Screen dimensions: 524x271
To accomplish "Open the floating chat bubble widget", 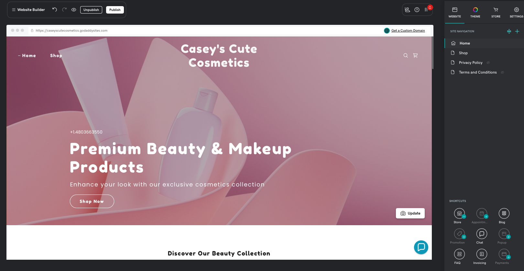I will 421,247.
